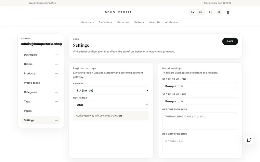Switch language to RU

[x=200, y=12]
